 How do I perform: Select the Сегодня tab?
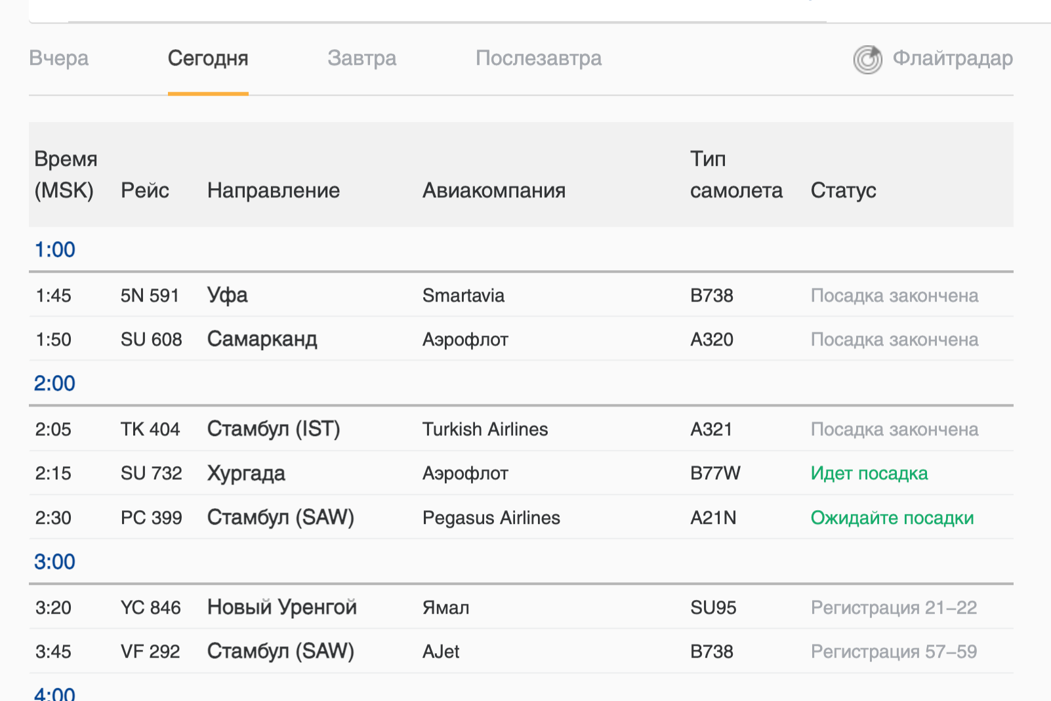(x=208, y=58)
